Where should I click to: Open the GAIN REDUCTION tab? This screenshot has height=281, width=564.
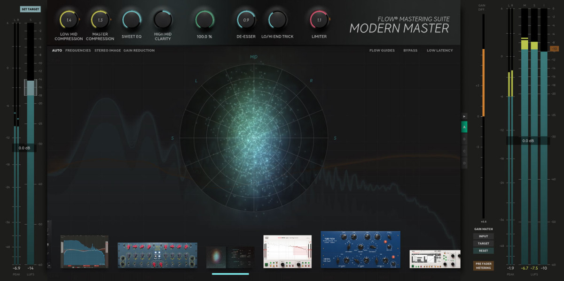coord(139,50)
